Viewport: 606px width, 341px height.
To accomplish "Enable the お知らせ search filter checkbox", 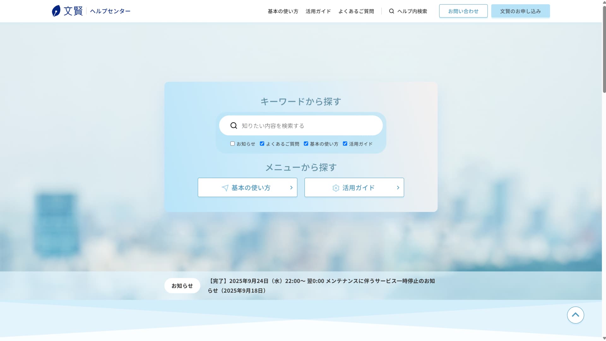I will 233,144.
